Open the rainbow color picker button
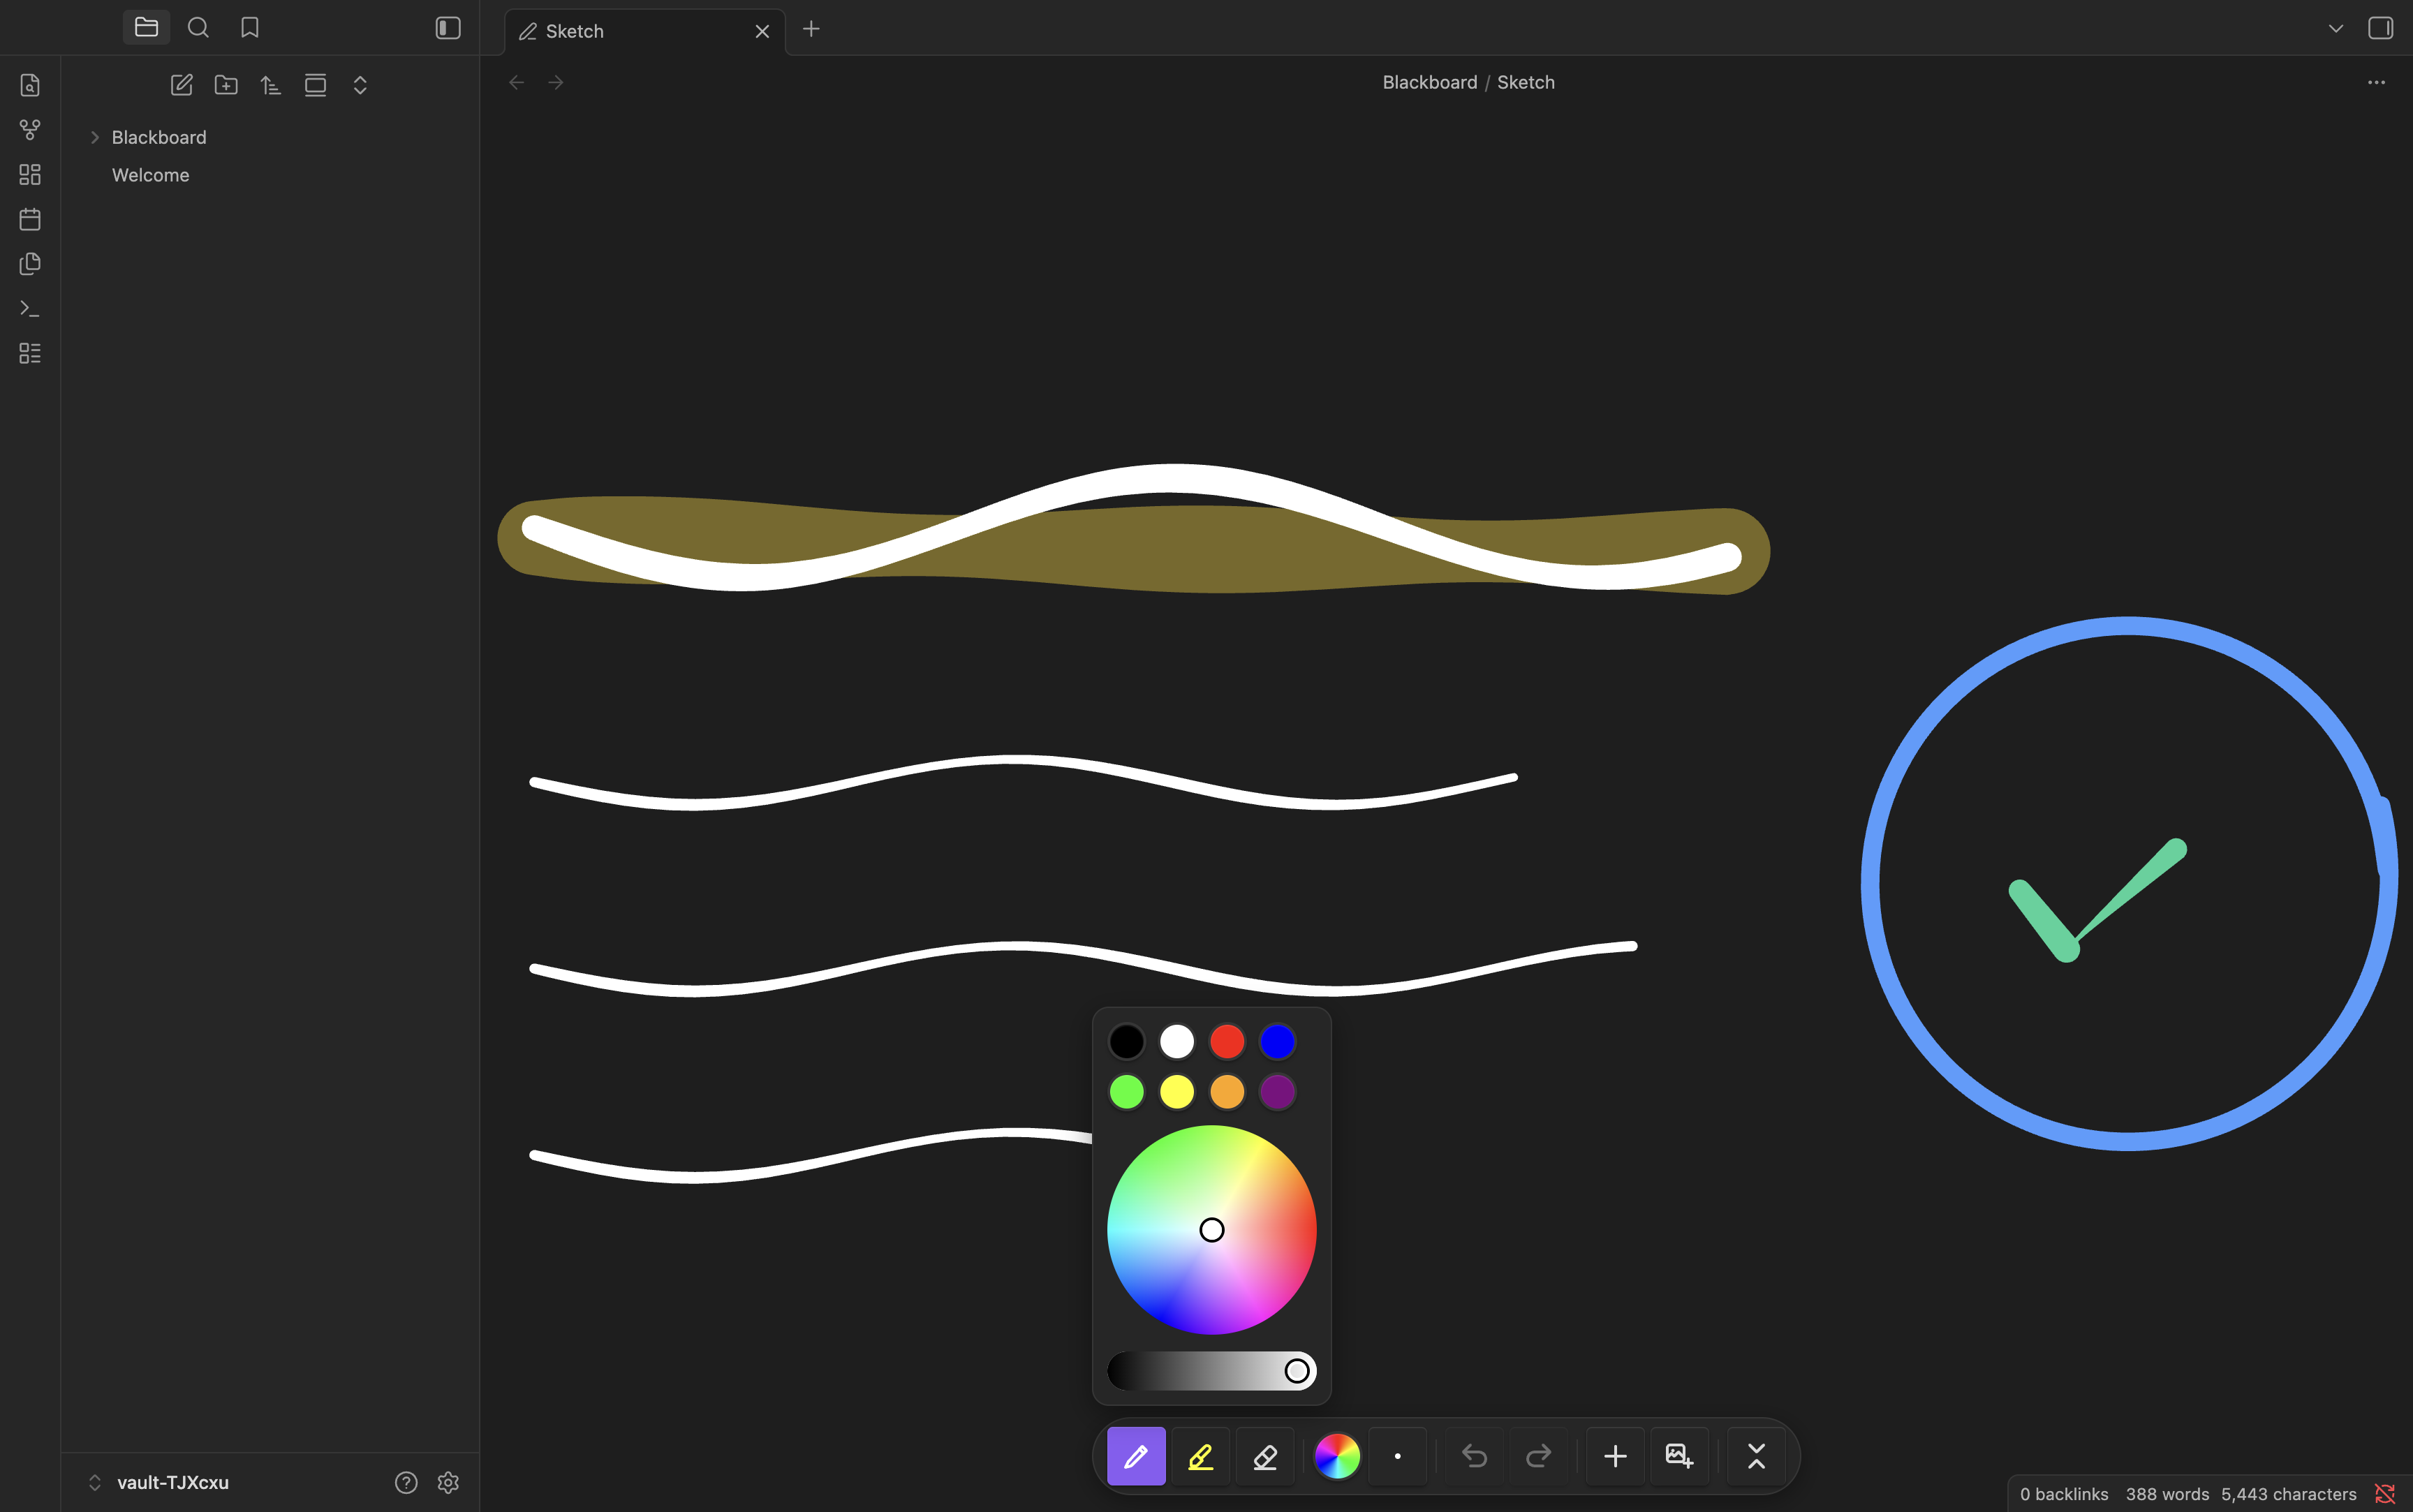 tap(1337, 1456)
